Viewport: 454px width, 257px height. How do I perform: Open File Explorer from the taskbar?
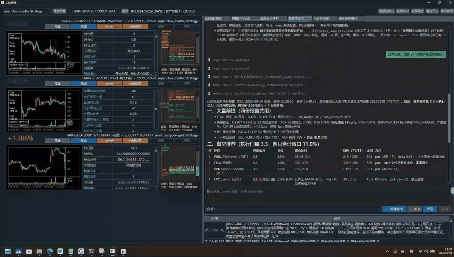click(x=39, y=251)
